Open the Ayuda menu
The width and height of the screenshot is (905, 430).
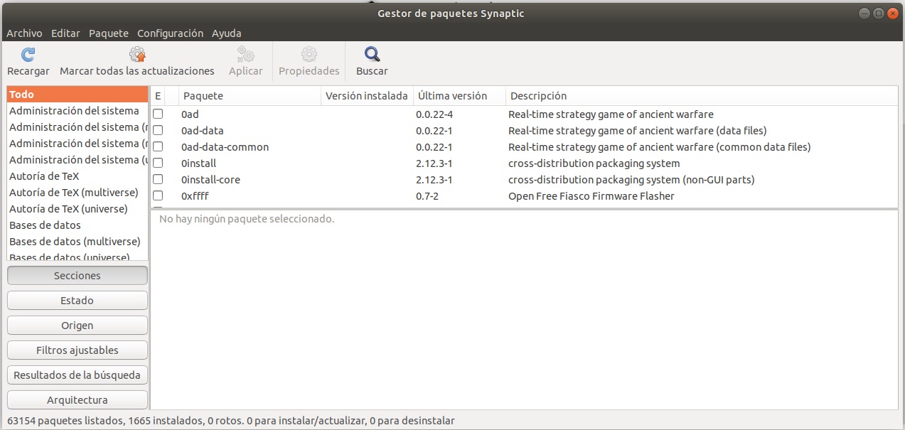(226, 33)
